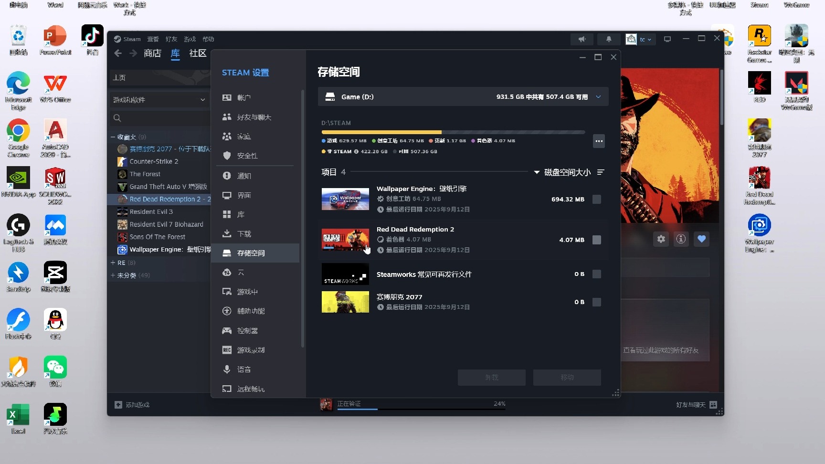Image resolution: width=825 pixels, height=464 pixels.
Task: Check the Wallpaper Engine storage checkbox
Action: [597, 200]
